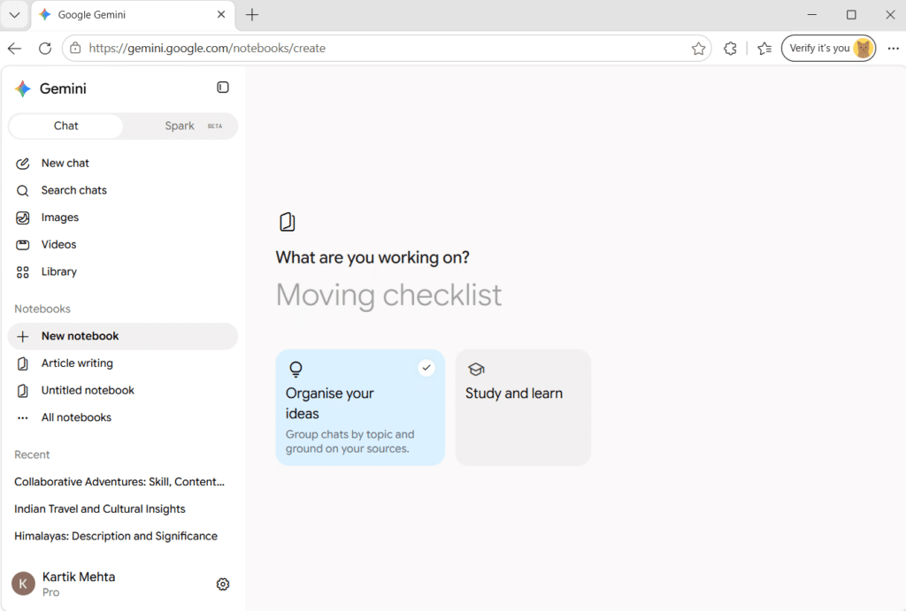Click the graduation cap icon on Study card
This screenshot has width=906, height=611.
tap(476, 369)
